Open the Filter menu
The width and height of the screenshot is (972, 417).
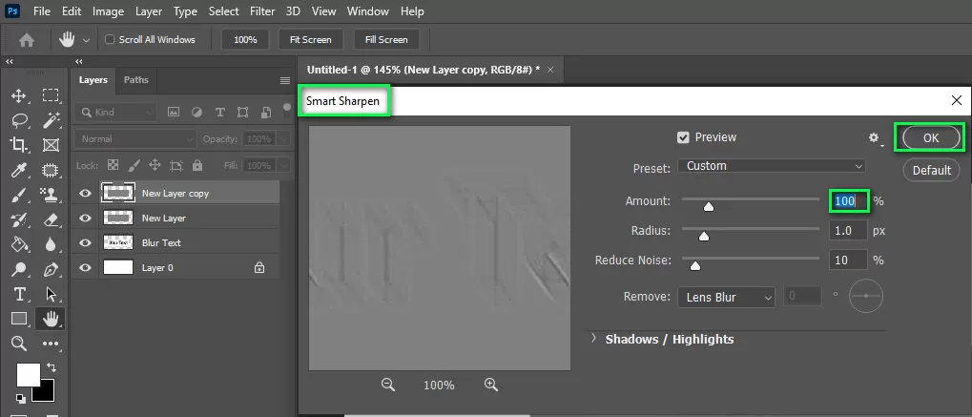coord(263,11)
